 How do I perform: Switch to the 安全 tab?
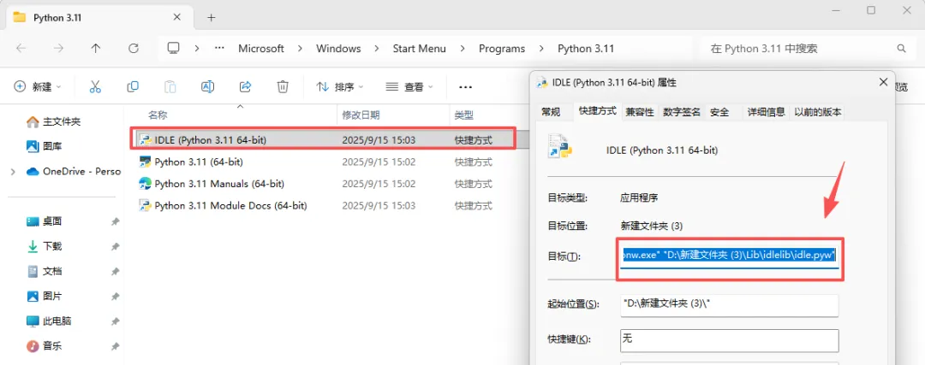719,112
